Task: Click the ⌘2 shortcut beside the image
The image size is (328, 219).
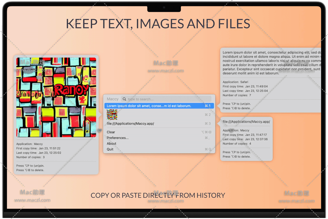Action: click(x=207, y=115)
